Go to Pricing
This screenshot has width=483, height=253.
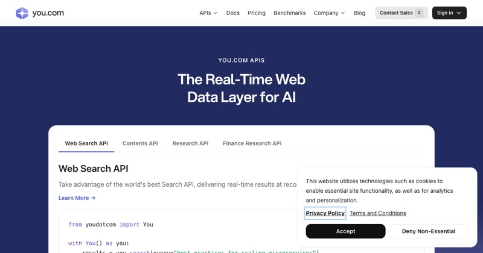257,13
